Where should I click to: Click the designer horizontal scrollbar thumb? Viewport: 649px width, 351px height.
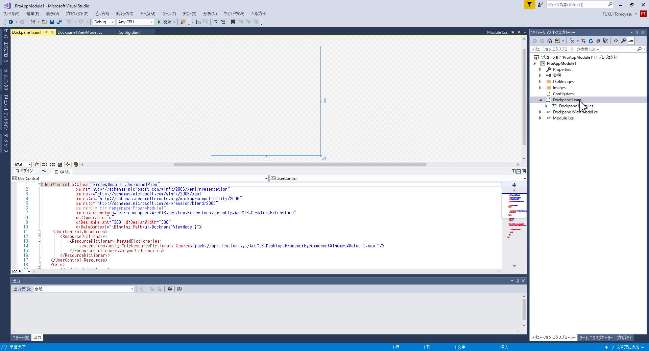click(300, 165)
